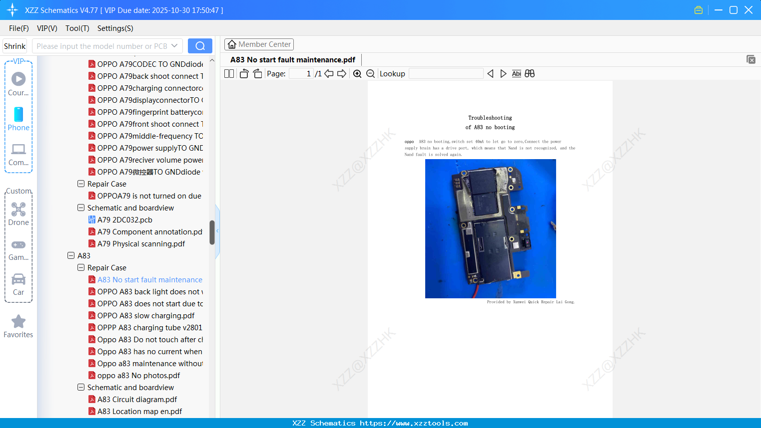Open OPPO A79fingerprint battery connector file

tap(146, 112)
